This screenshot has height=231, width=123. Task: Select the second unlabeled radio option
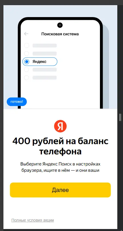pyautogui.click(x=26, y=54)
